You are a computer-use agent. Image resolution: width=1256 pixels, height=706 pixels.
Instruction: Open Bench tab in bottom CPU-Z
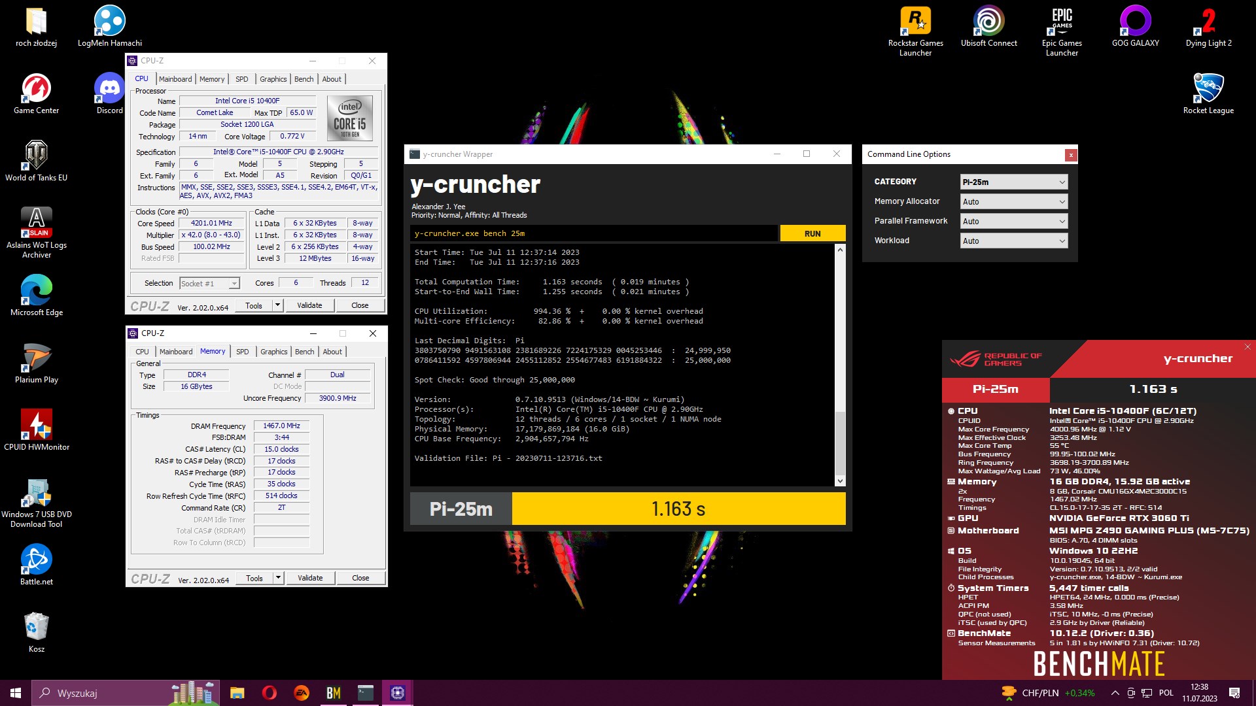pyautogui.click(x=304, y=352)
